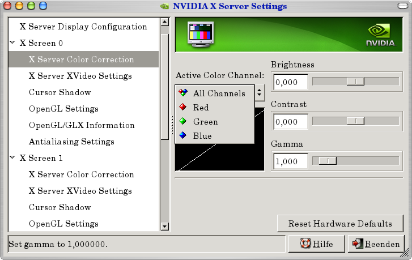Viewport: 412px width, 260px height.
Task: Click the NVIDIA logo in the banner
Action: [x=381, y=35]
